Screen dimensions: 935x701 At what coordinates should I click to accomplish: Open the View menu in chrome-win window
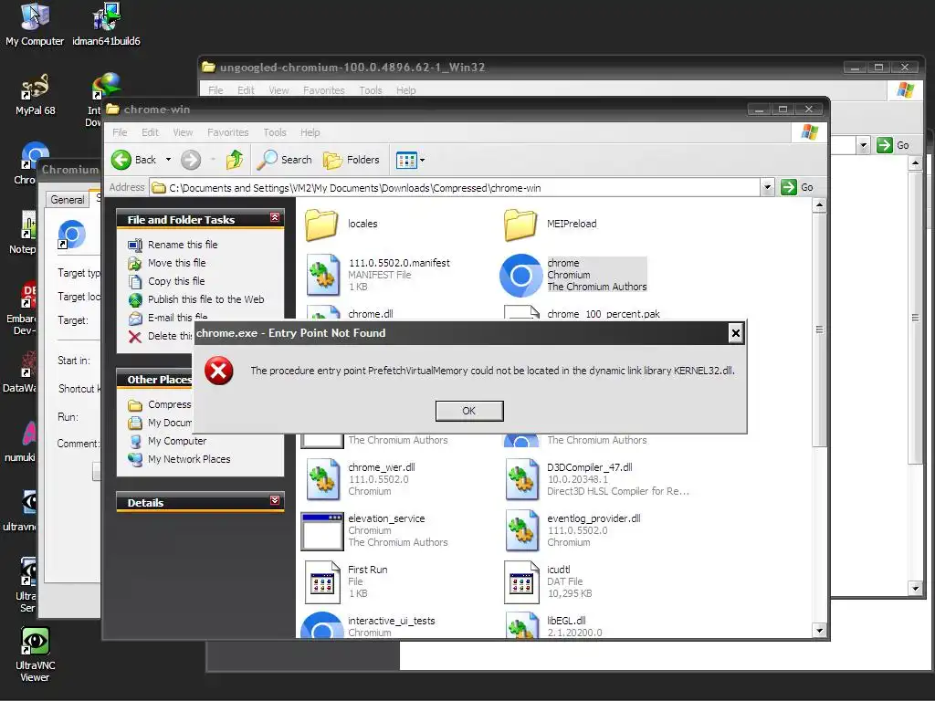(183, 132)
